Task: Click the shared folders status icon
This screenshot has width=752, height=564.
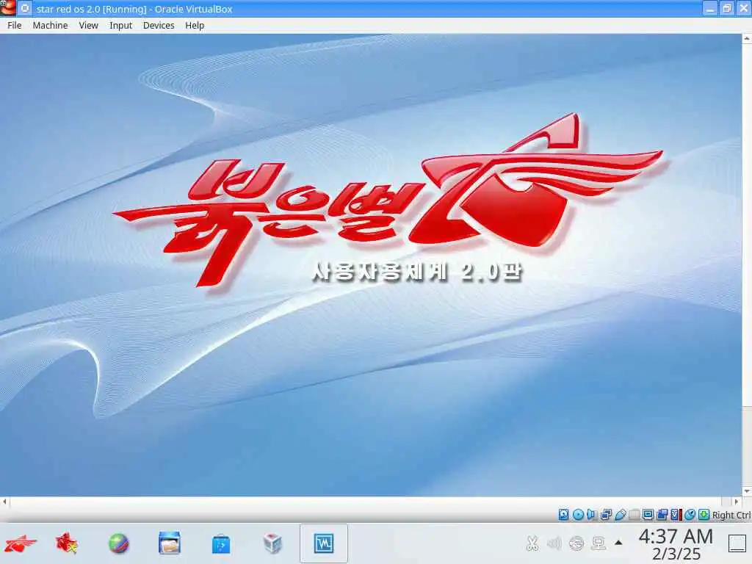Action: 634,515
